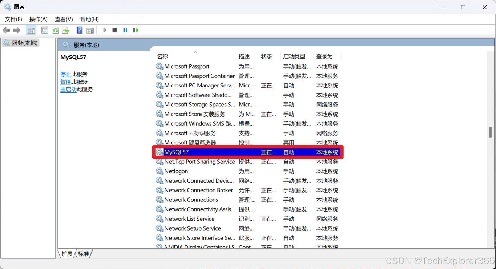496x269 pixels.
Task: Click the gear icon beside Microsoft Store 安装服务
Action: (160, 114)
